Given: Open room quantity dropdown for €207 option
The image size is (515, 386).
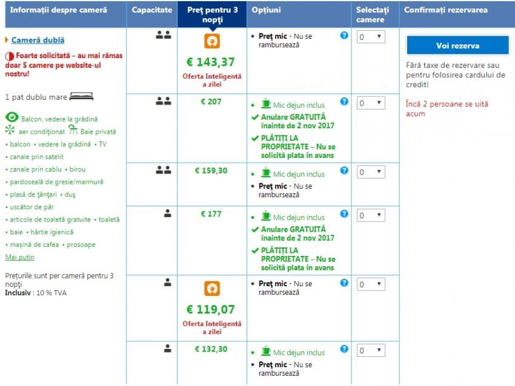Looking at the screenshot, I should (370, 103).
